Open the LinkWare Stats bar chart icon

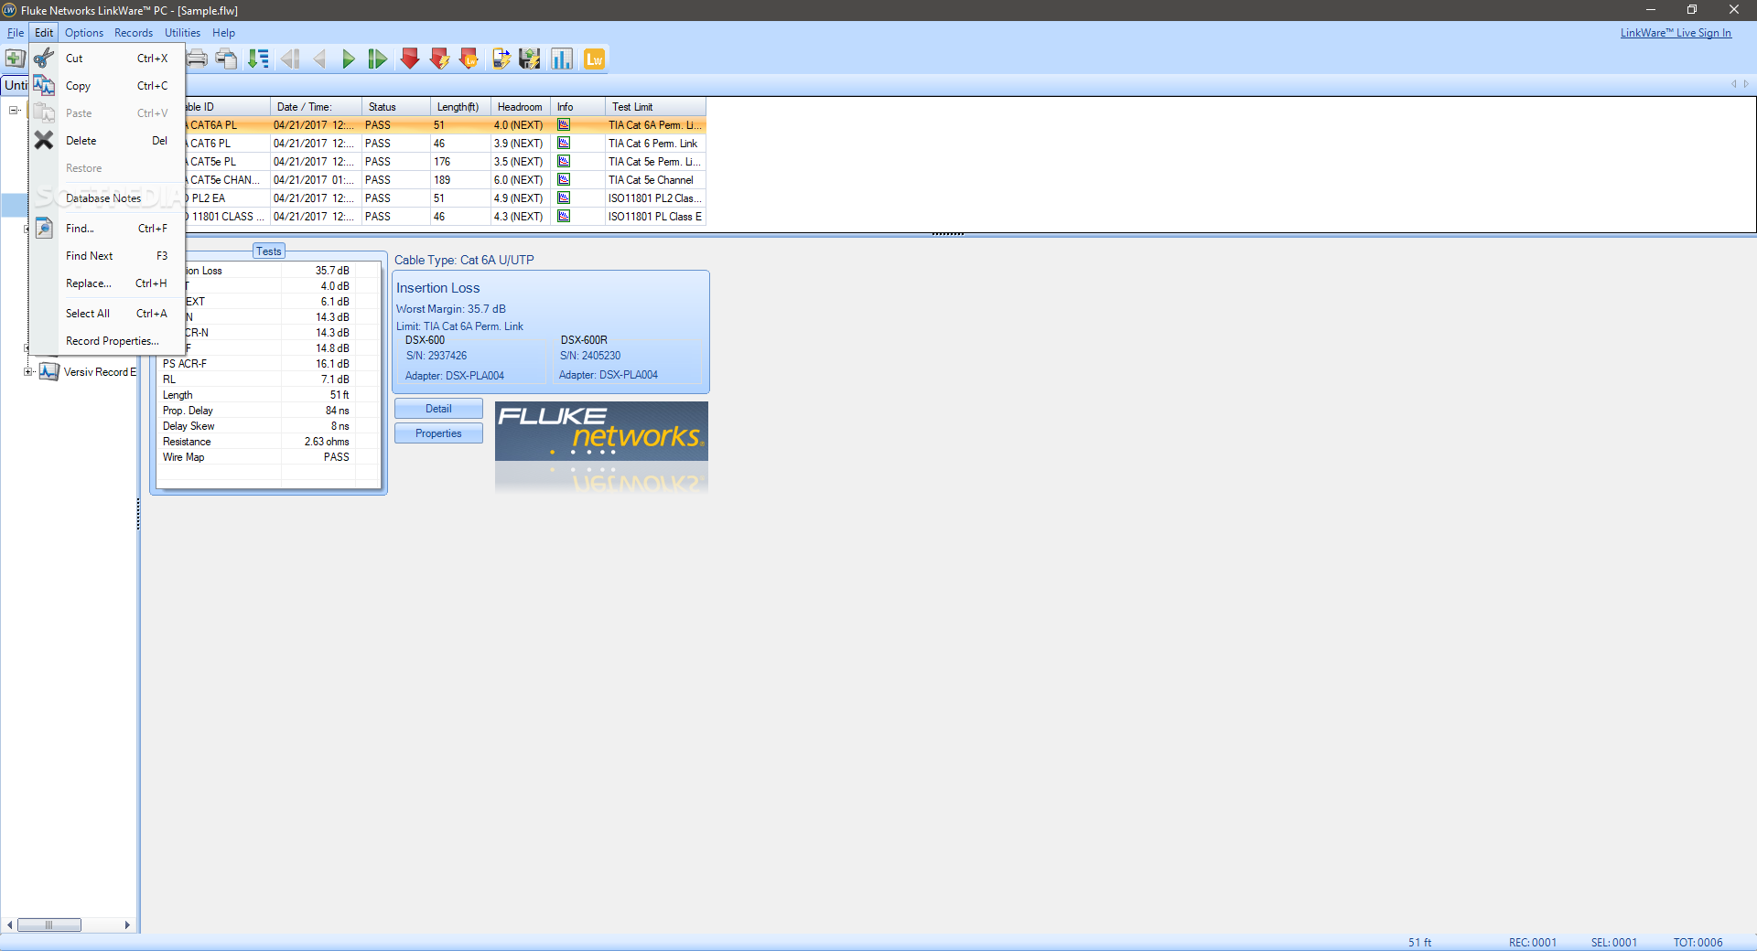(562, 59)
